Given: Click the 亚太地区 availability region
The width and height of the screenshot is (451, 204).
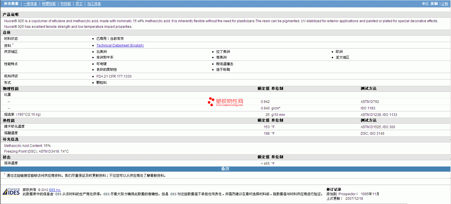Looking at the screenshot, I should click(343, 57).
